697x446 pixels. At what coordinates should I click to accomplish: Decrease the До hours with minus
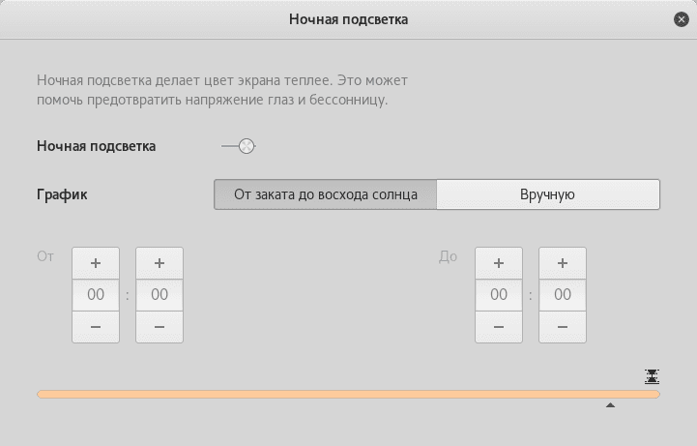pyautogui.click(x=499, y=327)
